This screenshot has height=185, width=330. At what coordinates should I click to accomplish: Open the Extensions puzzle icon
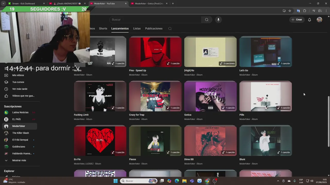coord(304,11)
